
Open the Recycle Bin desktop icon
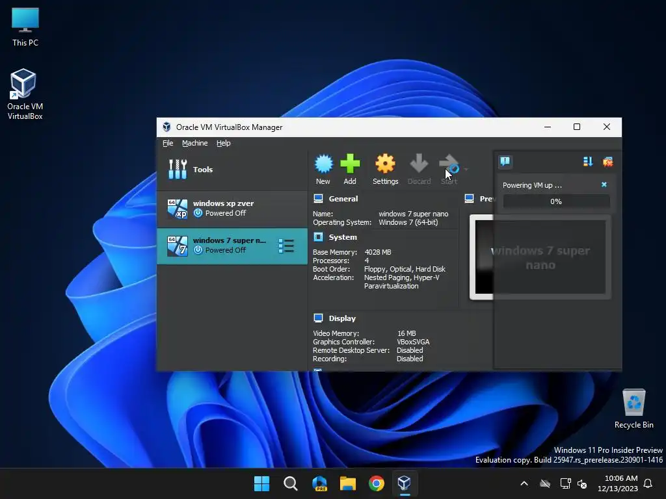pyautogui.click(x=633, y=409)
